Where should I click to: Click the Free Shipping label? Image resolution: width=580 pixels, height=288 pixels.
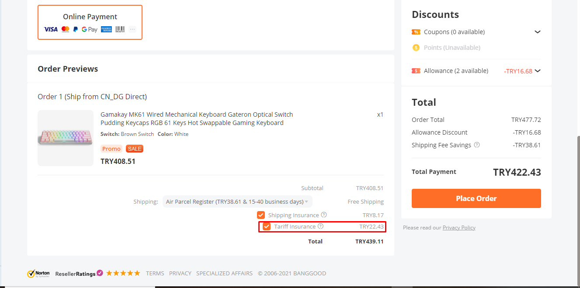(366, 201)
